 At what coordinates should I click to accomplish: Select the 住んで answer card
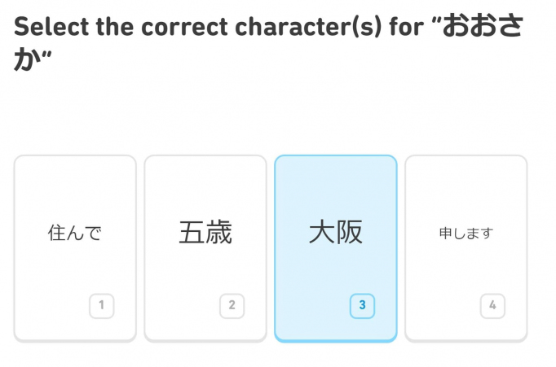(x=75, y=247)
